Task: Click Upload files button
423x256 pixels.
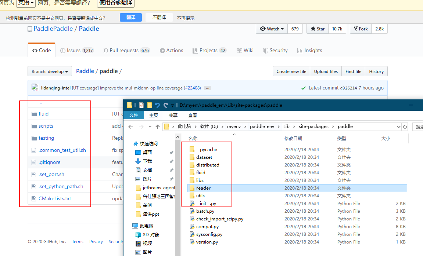Action: [326, 72]
